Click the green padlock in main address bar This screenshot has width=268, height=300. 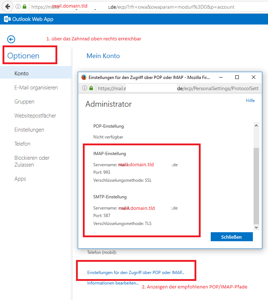(24, 6)
